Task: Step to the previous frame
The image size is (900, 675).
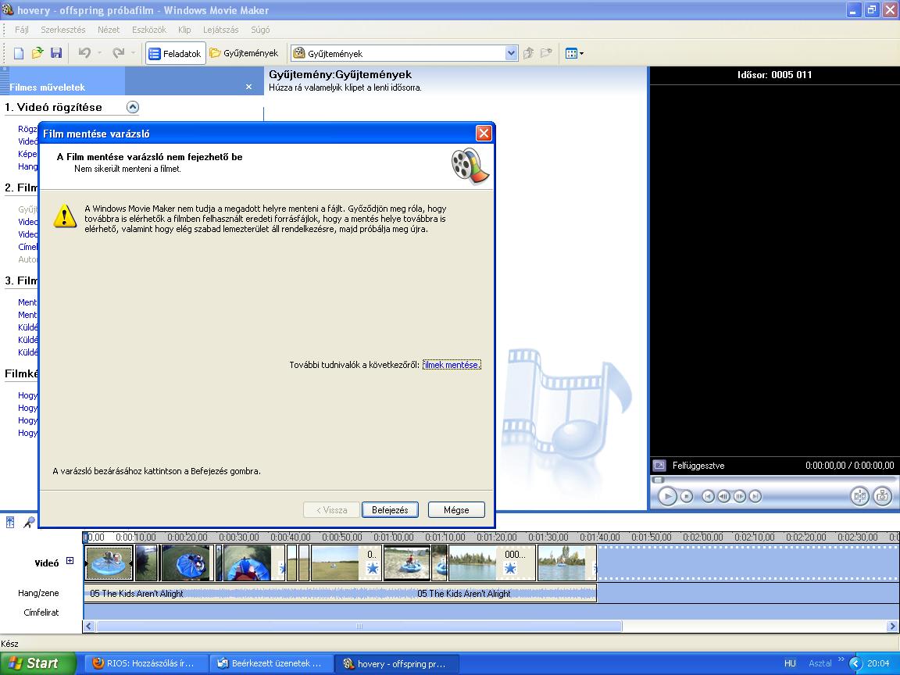Action: [x=723, y=497]
